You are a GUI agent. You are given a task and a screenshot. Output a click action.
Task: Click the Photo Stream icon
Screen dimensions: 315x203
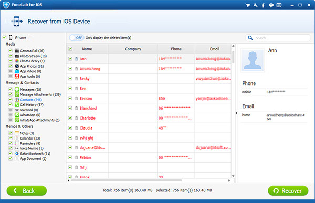coord(17,56)
